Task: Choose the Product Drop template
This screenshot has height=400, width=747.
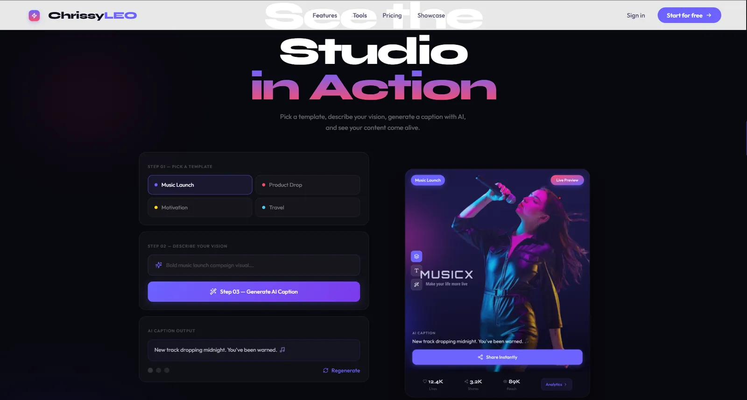Action: point(308,185)
